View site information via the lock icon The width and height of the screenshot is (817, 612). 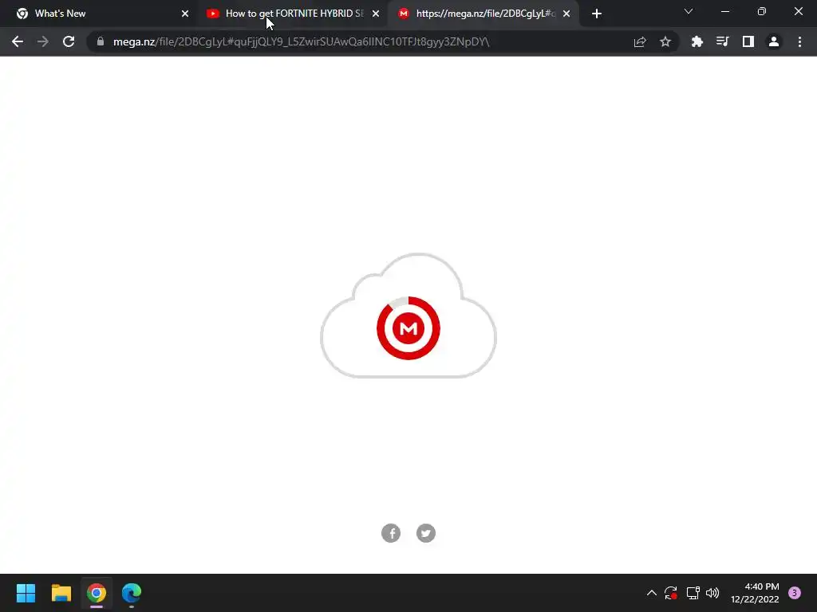click(101, 41)
